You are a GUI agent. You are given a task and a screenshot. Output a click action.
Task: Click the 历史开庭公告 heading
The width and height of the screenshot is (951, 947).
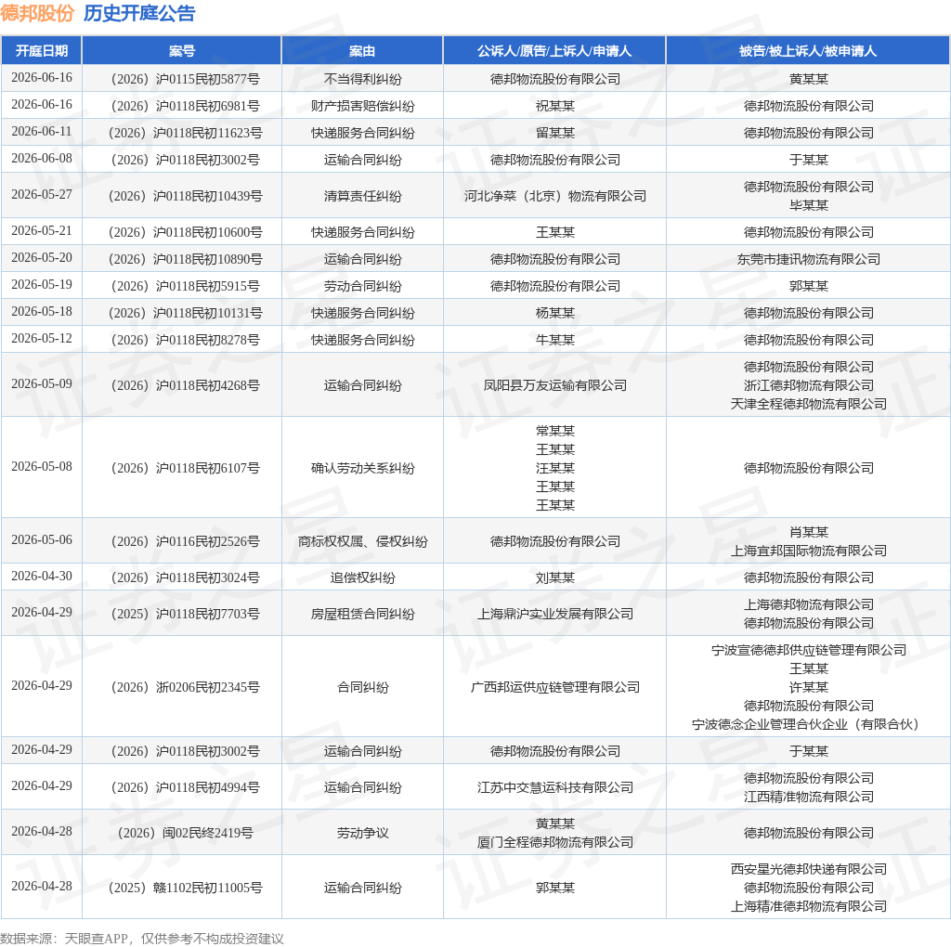(x=139, y=13)
